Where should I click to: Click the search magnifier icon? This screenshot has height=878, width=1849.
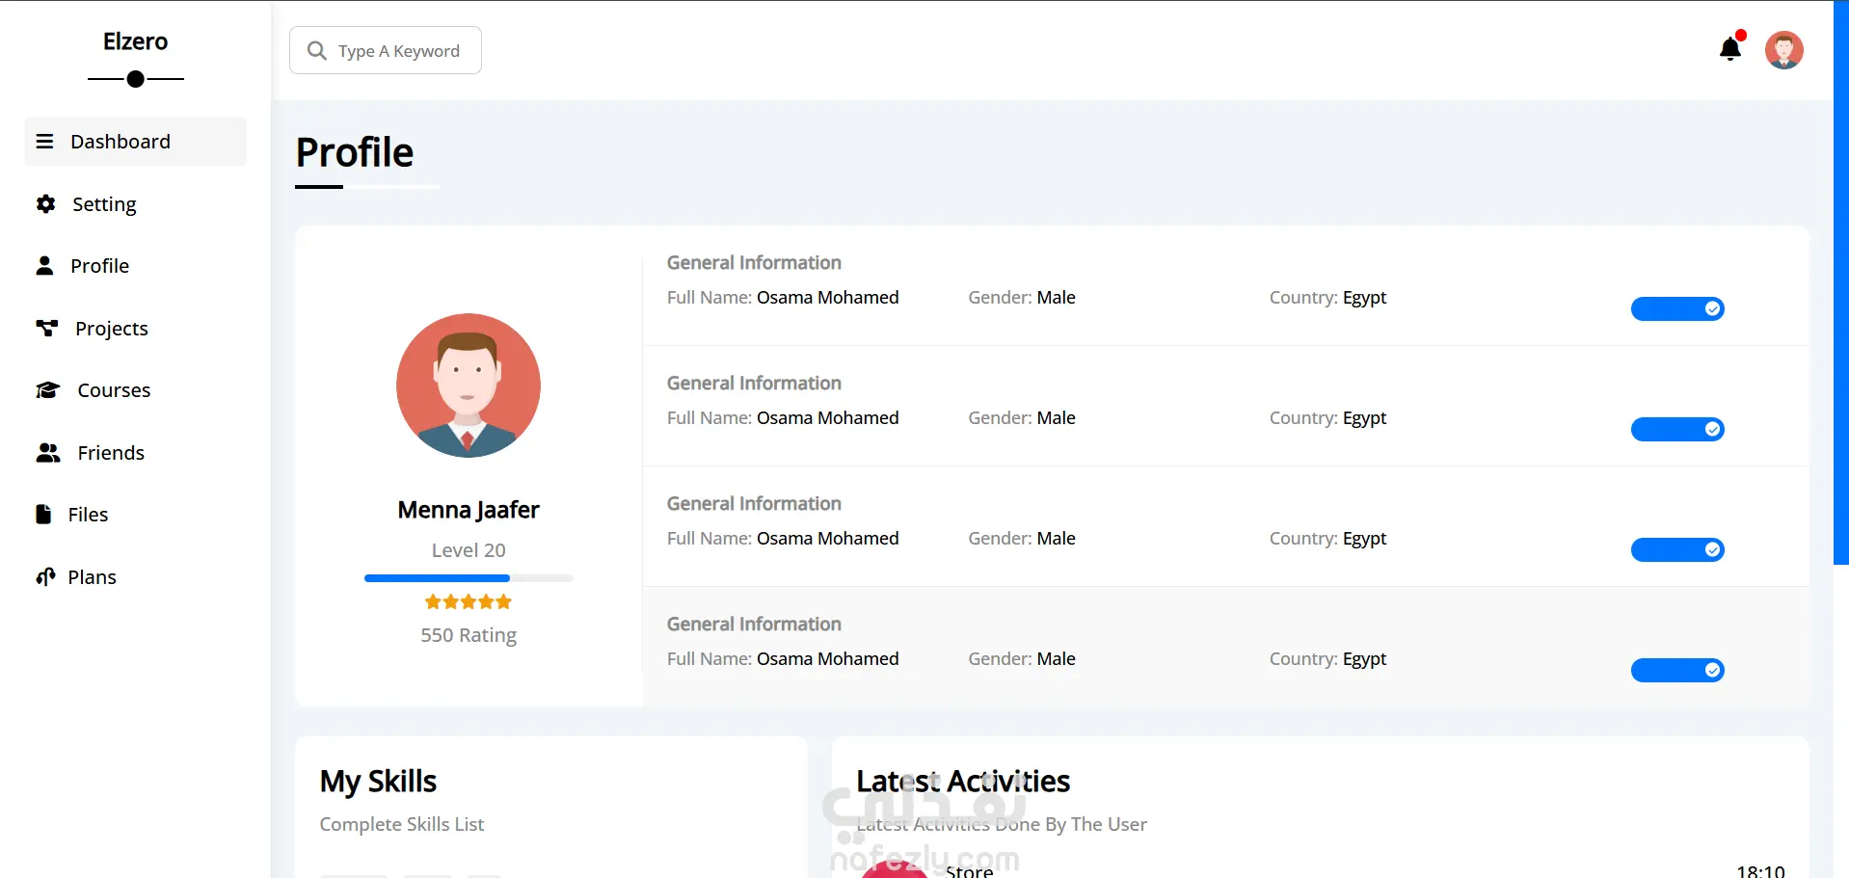point(316,50)
